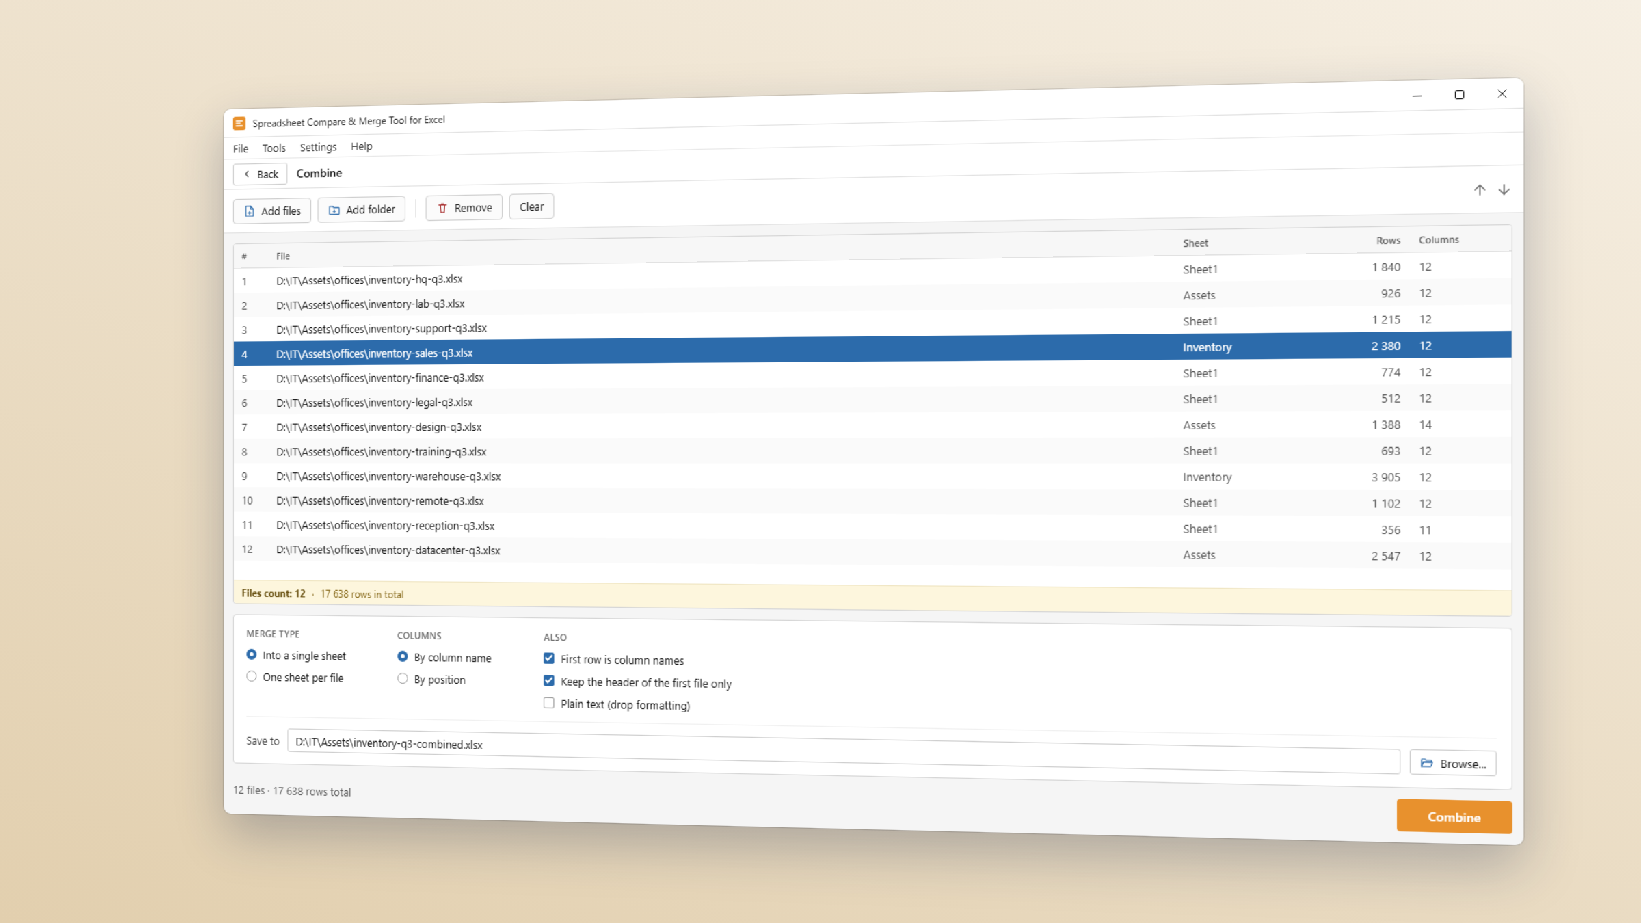Select row inventory-lab-q3.xlsx

(x=872, y=299)
